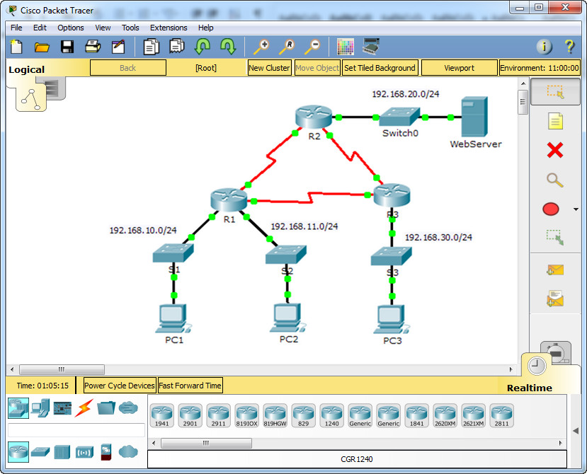
Task: Select the Connections lightning icon
Action: (x=84, y=407)
